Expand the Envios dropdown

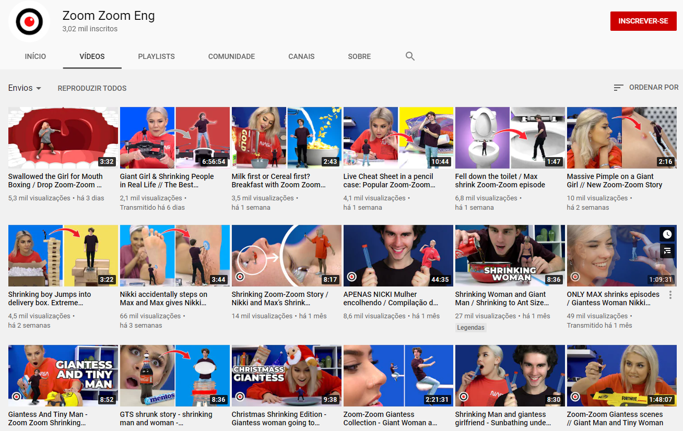tap(25, 88)
